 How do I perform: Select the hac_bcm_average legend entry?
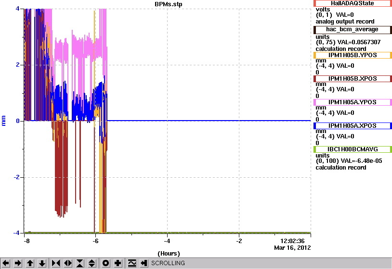point(353,30)
